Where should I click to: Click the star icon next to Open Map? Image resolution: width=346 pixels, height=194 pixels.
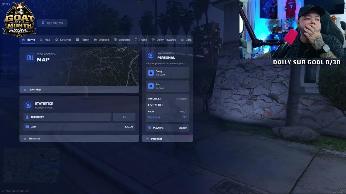pos(25,89)
